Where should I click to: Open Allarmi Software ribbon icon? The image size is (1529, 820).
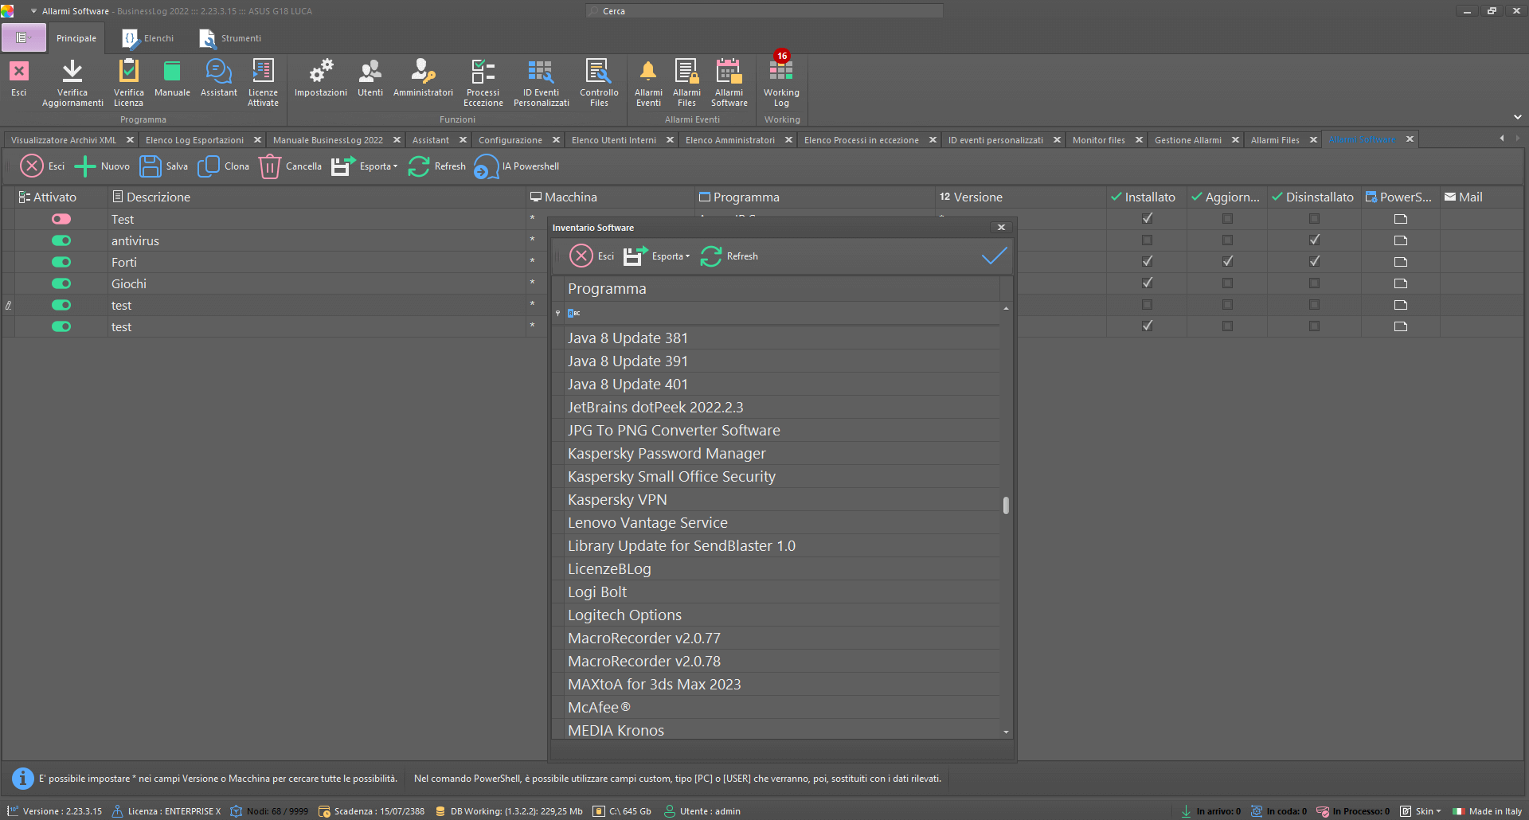point(729,72)
